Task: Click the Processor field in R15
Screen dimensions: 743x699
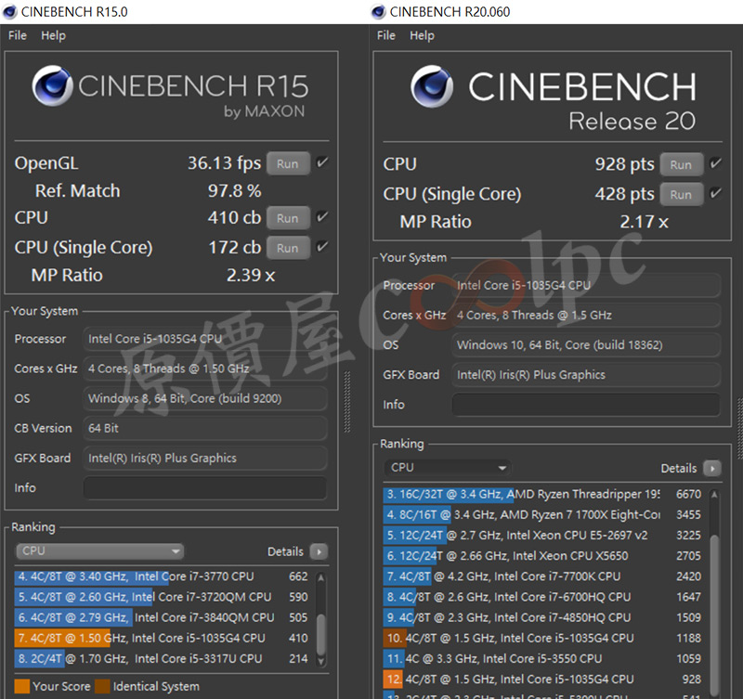Action: click(205, 339)
